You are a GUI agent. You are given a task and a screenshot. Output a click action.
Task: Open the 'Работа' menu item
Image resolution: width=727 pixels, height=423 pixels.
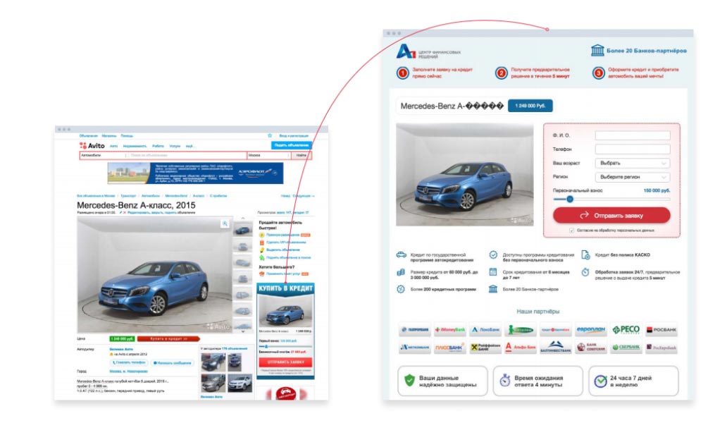pos(158,146)
